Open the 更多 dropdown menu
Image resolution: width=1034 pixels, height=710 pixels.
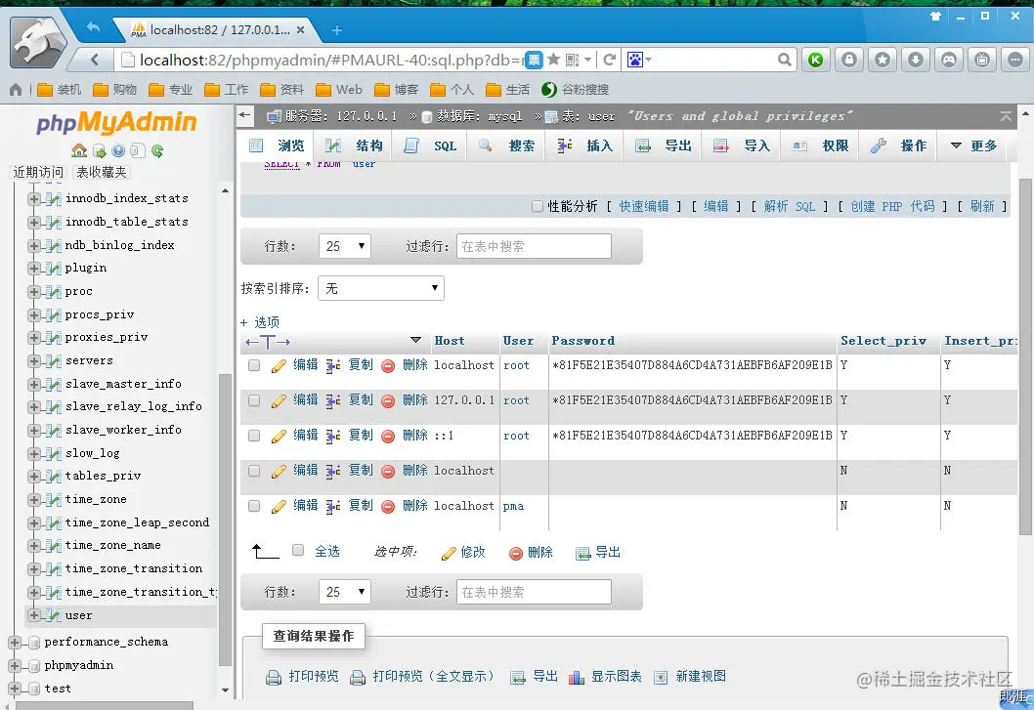[973, 146]
